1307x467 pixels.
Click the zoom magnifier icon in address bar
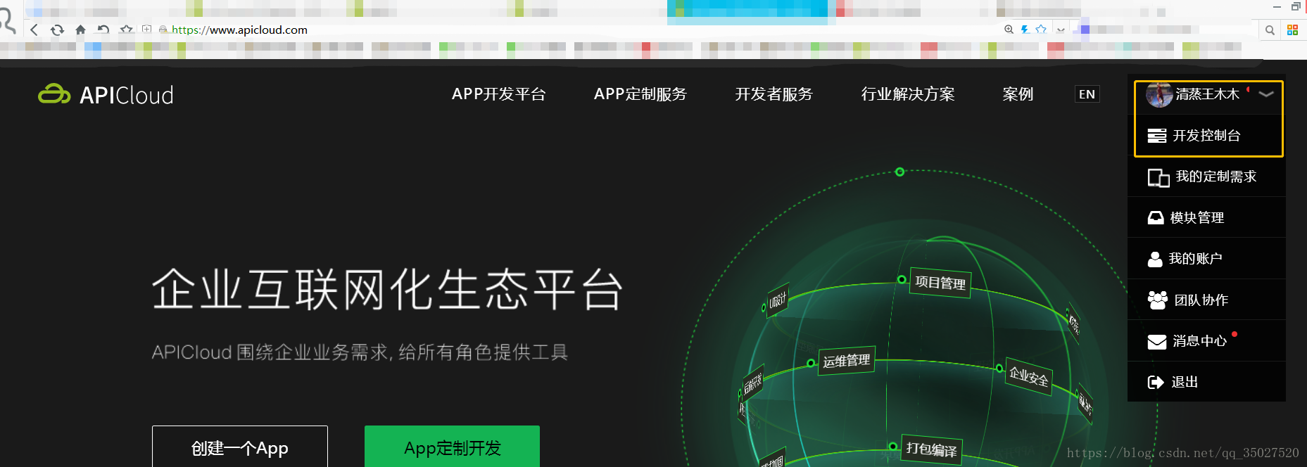(x=1009, y=30)
